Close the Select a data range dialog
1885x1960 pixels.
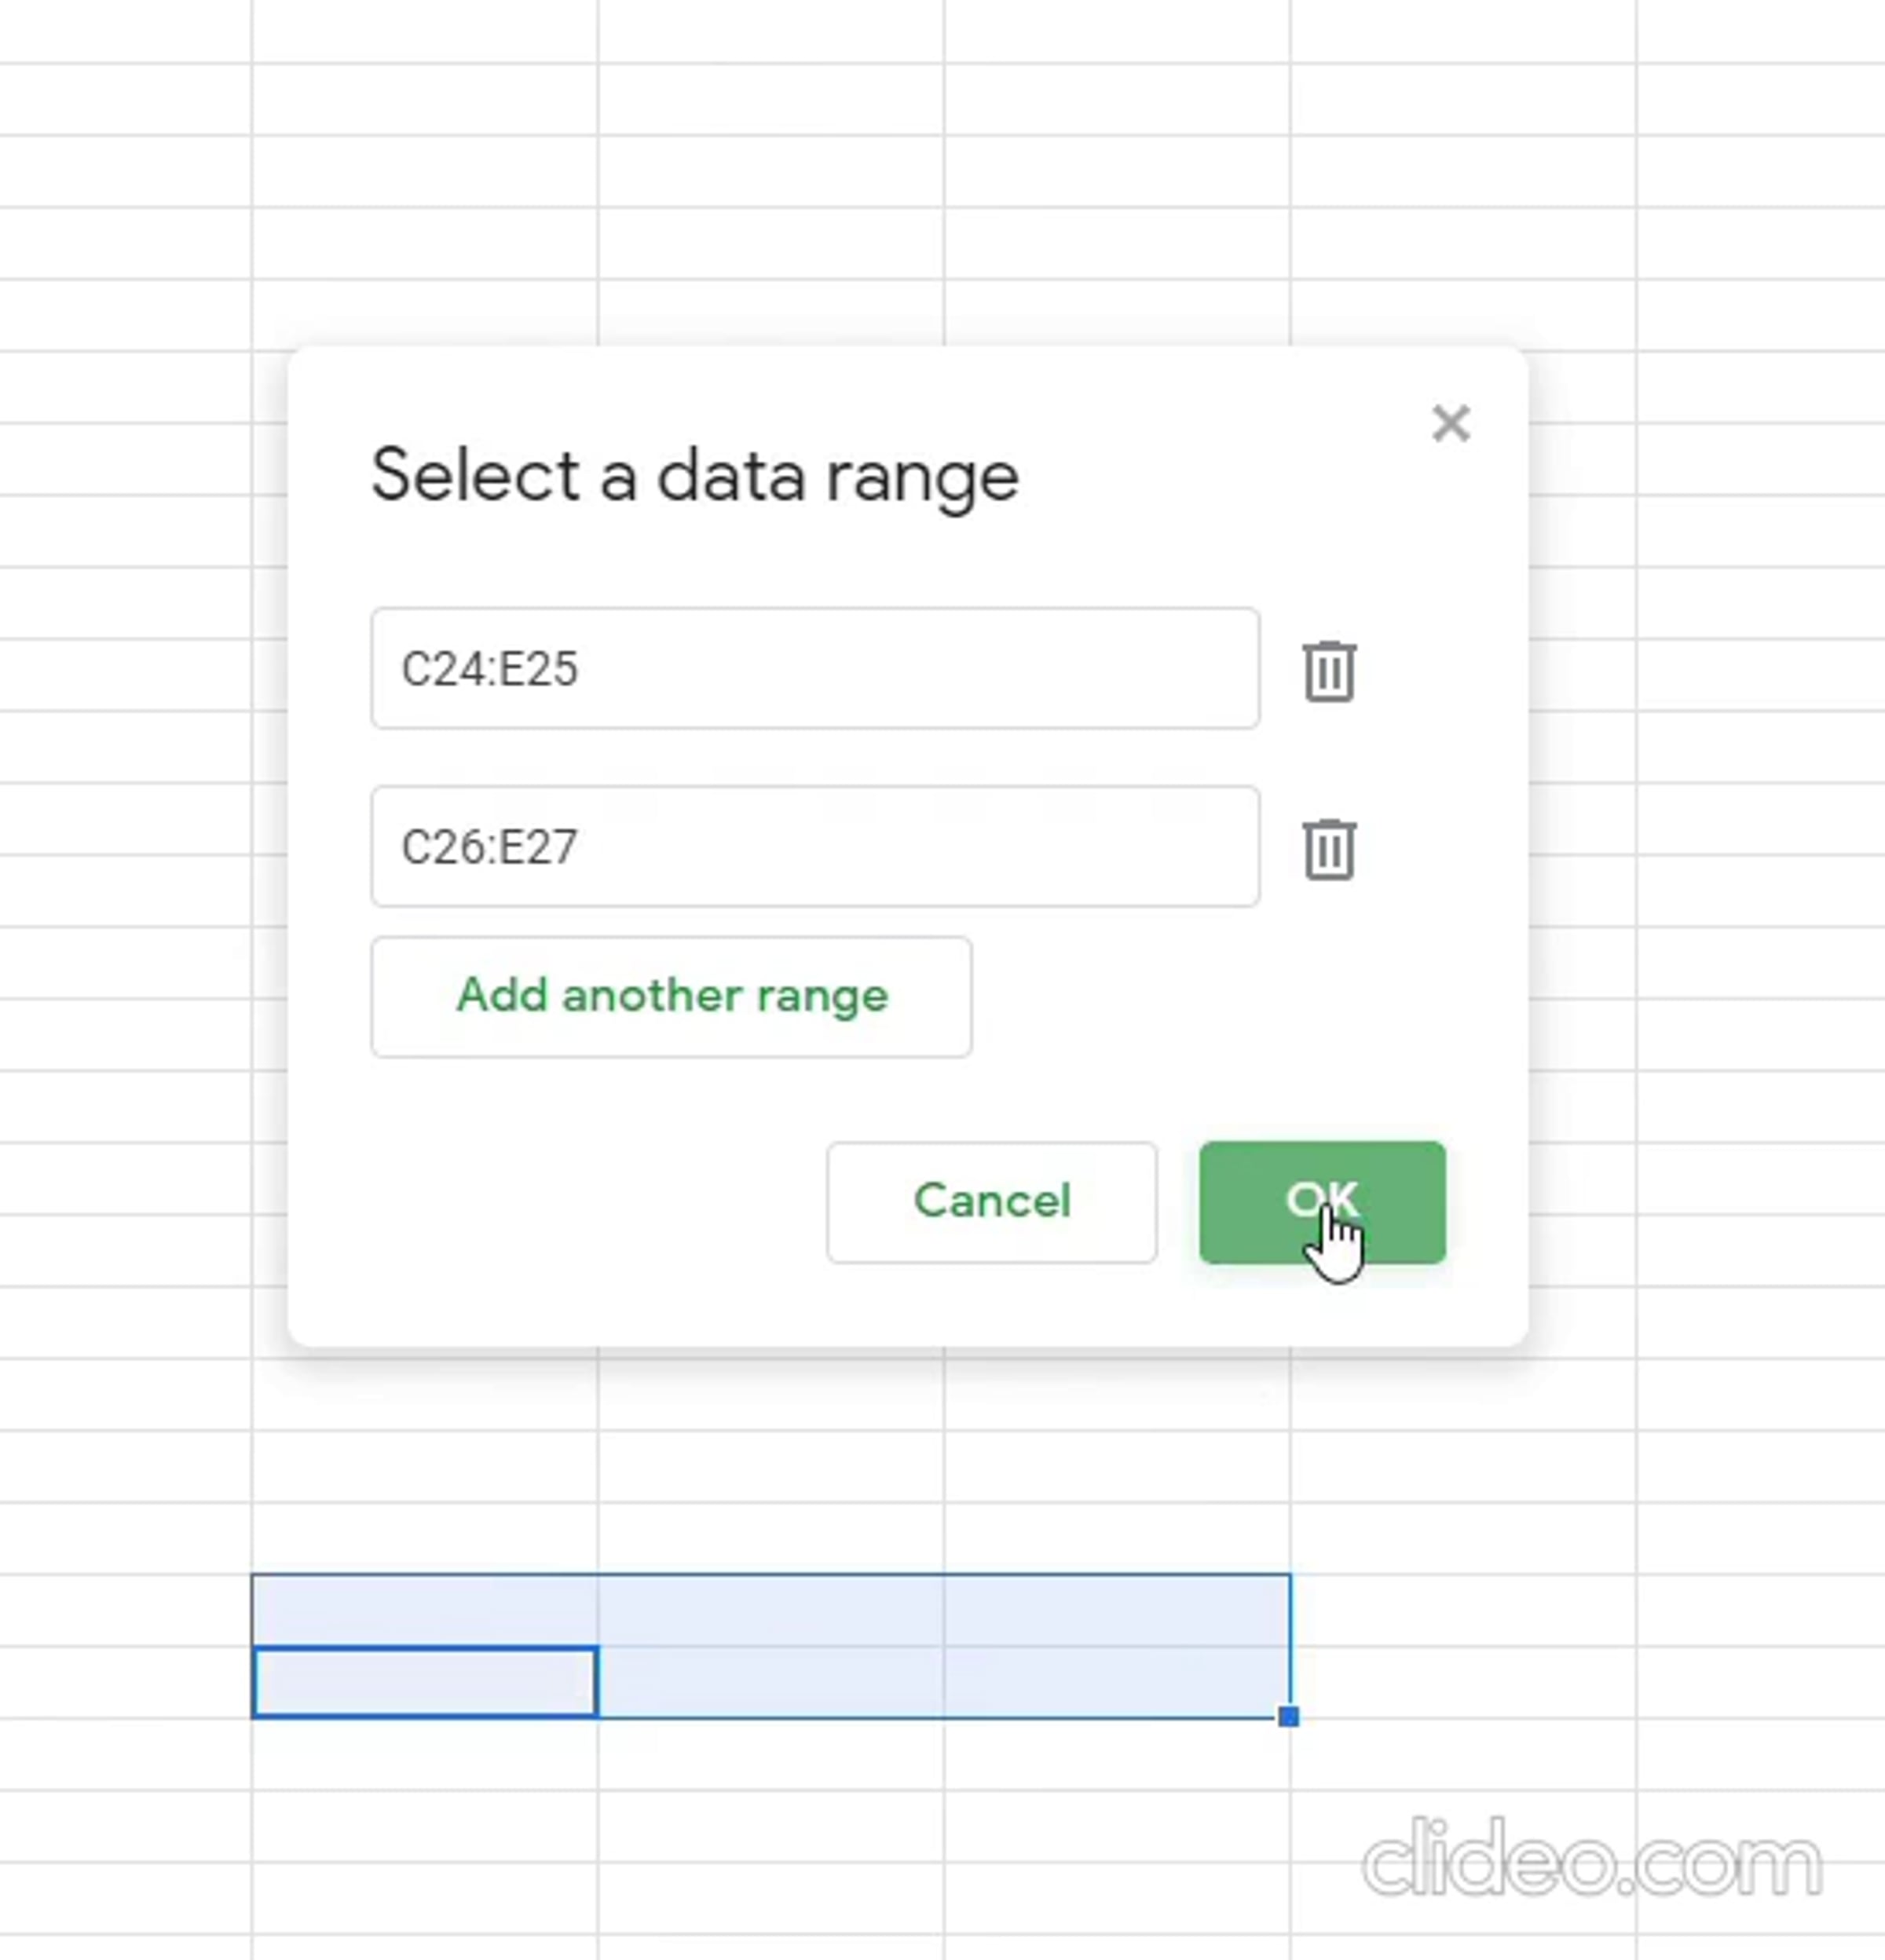point(1450,423)
